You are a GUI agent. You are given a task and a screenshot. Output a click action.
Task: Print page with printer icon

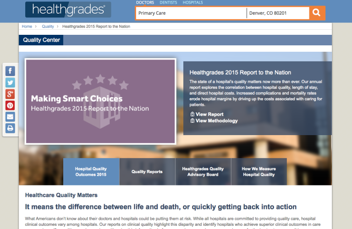click(10, 128)
